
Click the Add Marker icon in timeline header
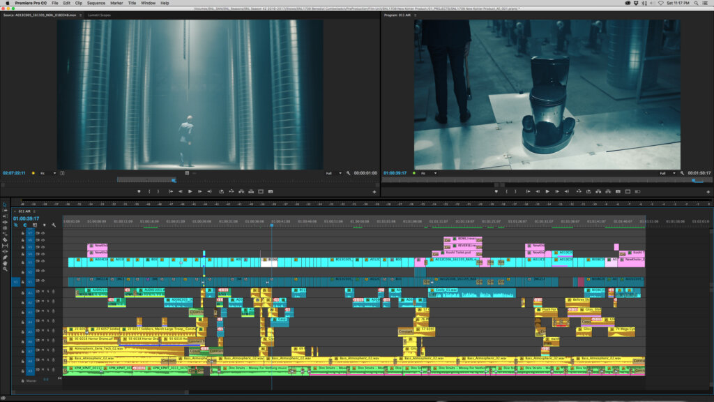pos(44,225)
